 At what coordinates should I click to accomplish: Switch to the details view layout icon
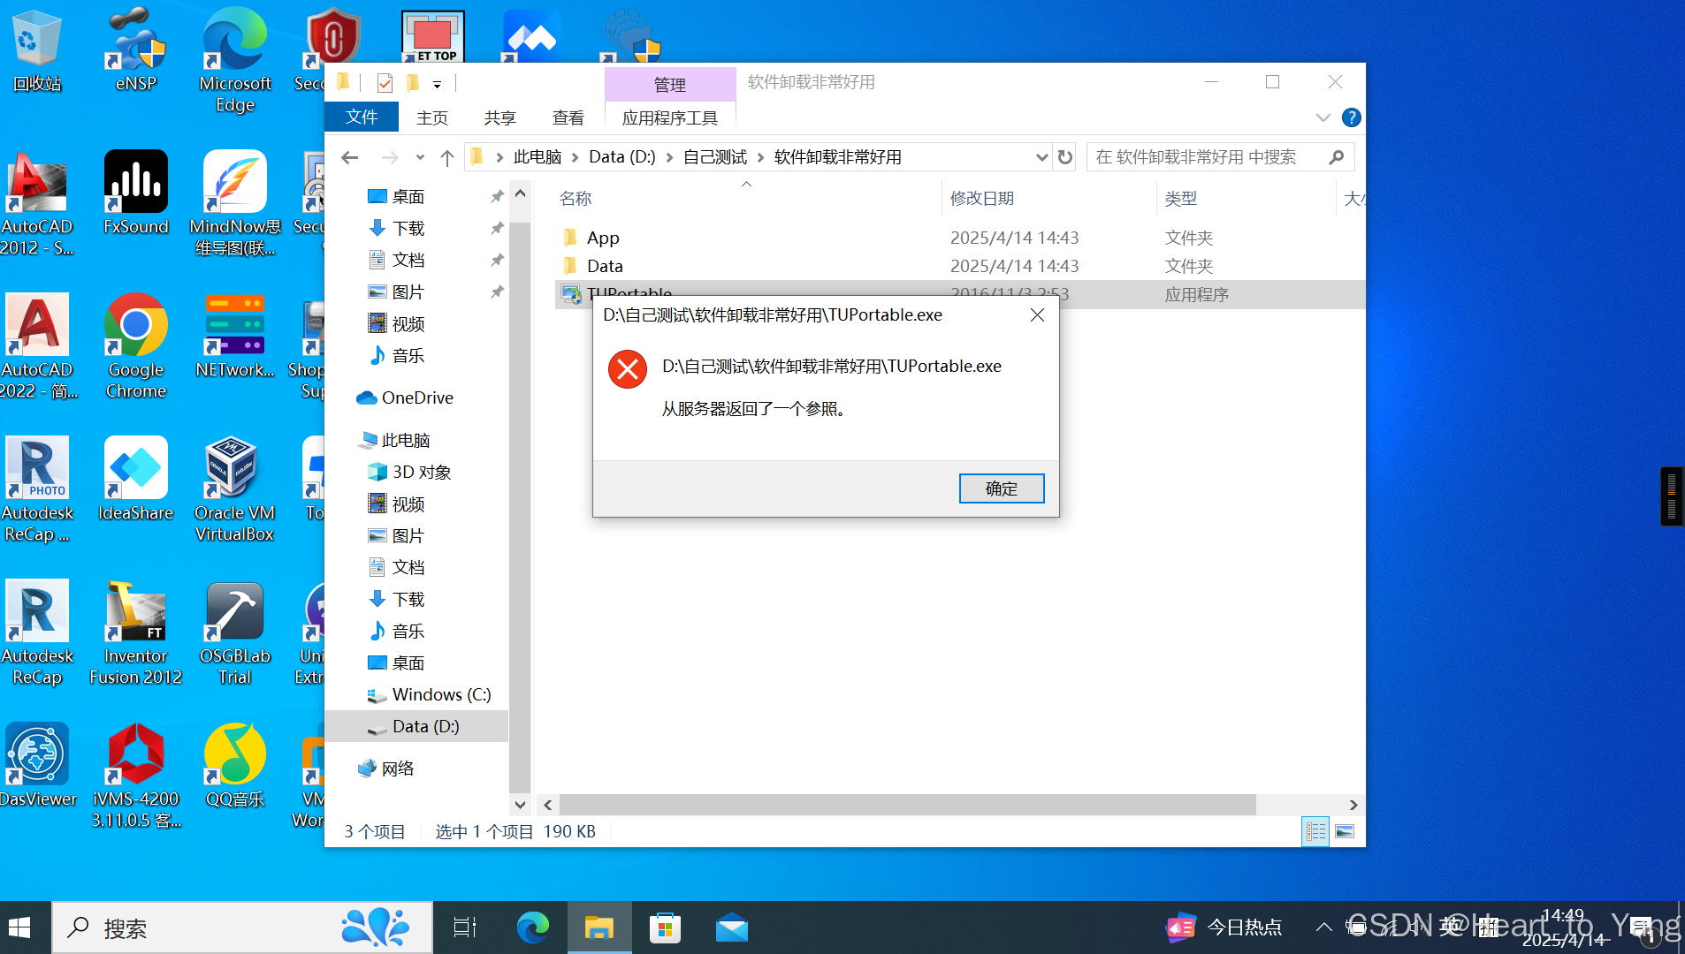[1315, 831]
